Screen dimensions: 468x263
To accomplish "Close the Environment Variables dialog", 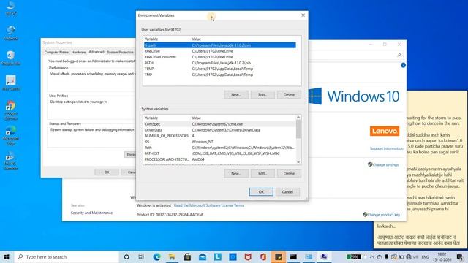I will point(303,15).
